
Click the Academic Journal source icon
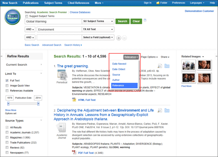click(61, 127)
